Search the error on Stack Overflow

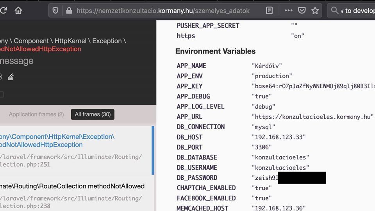[x=11, y=77]
